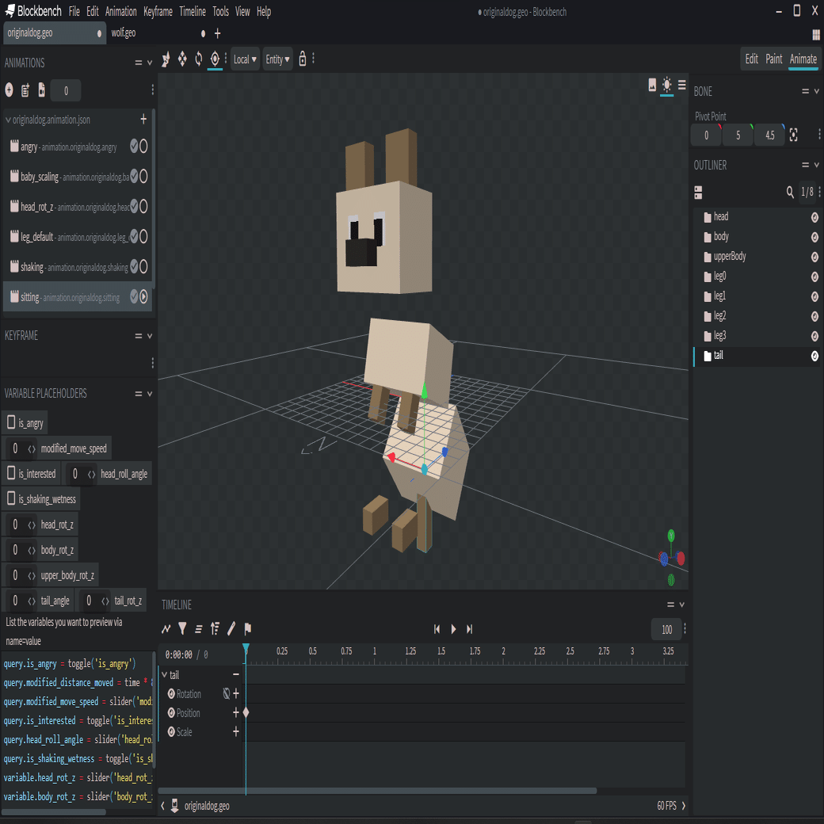Open the Entity mode dropdown
Viewport: 824px width, 824px height.
tap(277, 59)
